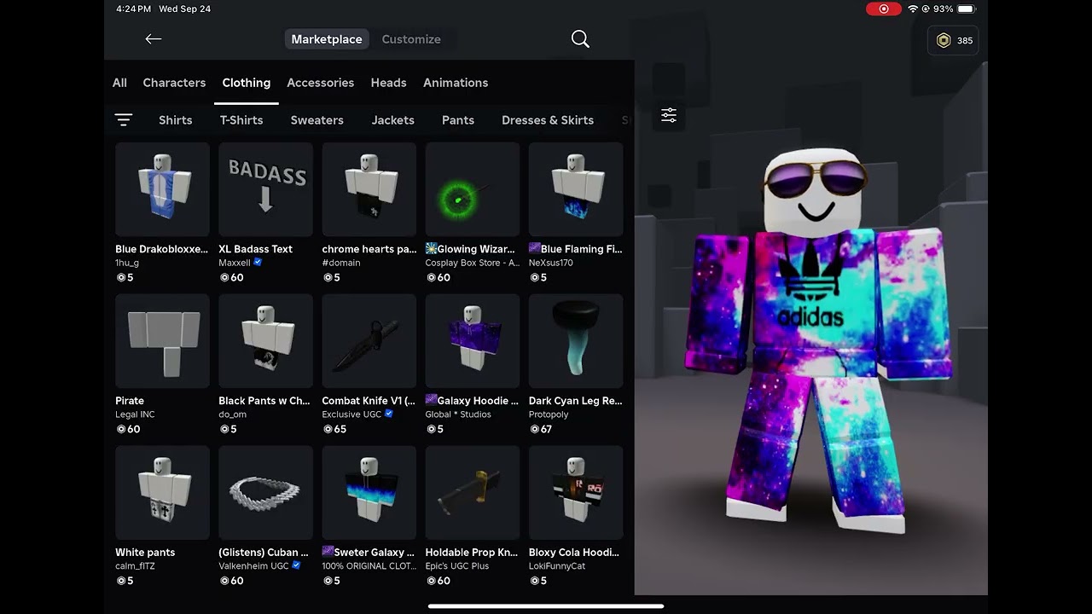This screenshot has width=1092, height=614.
Task: Open the Blue Drakobloxxer item thumbnail
Action: pyautogui.click(x=162, y=189)
